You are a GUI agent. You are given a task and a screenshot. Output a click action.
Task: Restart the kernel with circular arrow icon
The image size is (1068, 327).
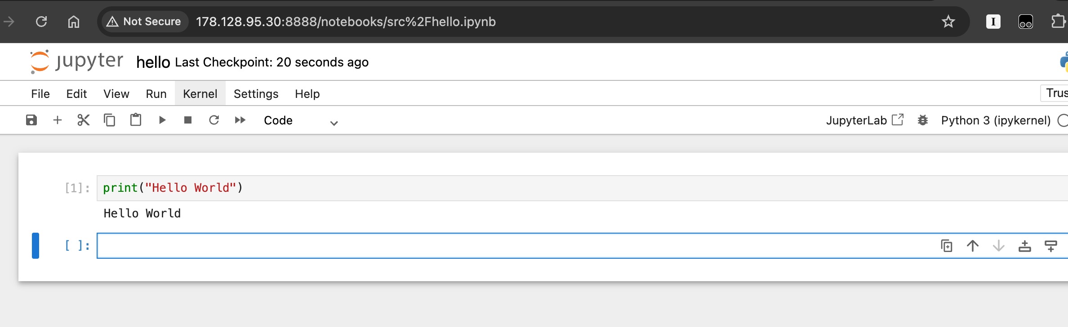pyautogui.click(x=214, y=120)
